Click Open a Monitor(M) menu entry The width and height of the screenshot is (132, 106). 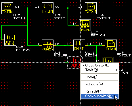coord(100,96)
